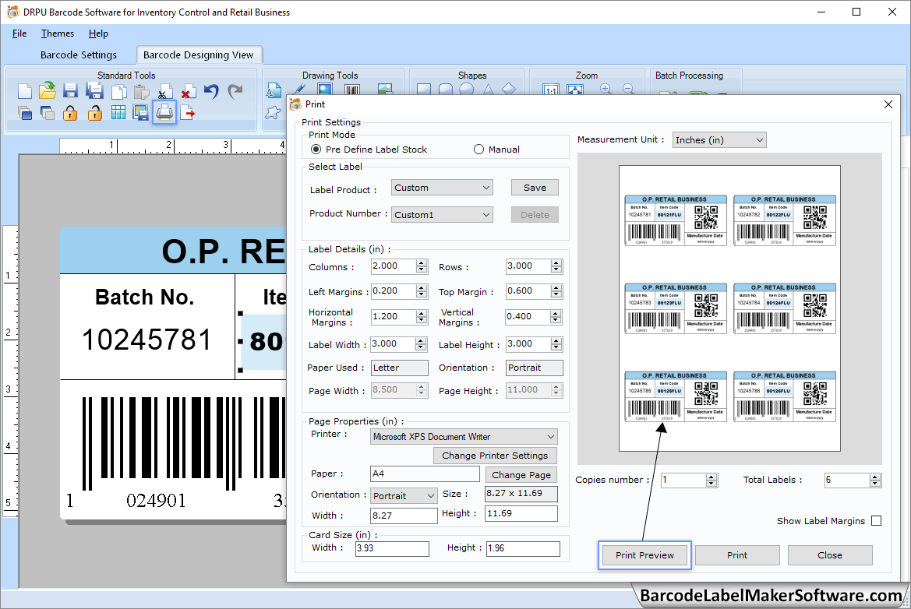Select the diamond shape tool
Viewport: 911px width, 609px height.
click(509, 88)
